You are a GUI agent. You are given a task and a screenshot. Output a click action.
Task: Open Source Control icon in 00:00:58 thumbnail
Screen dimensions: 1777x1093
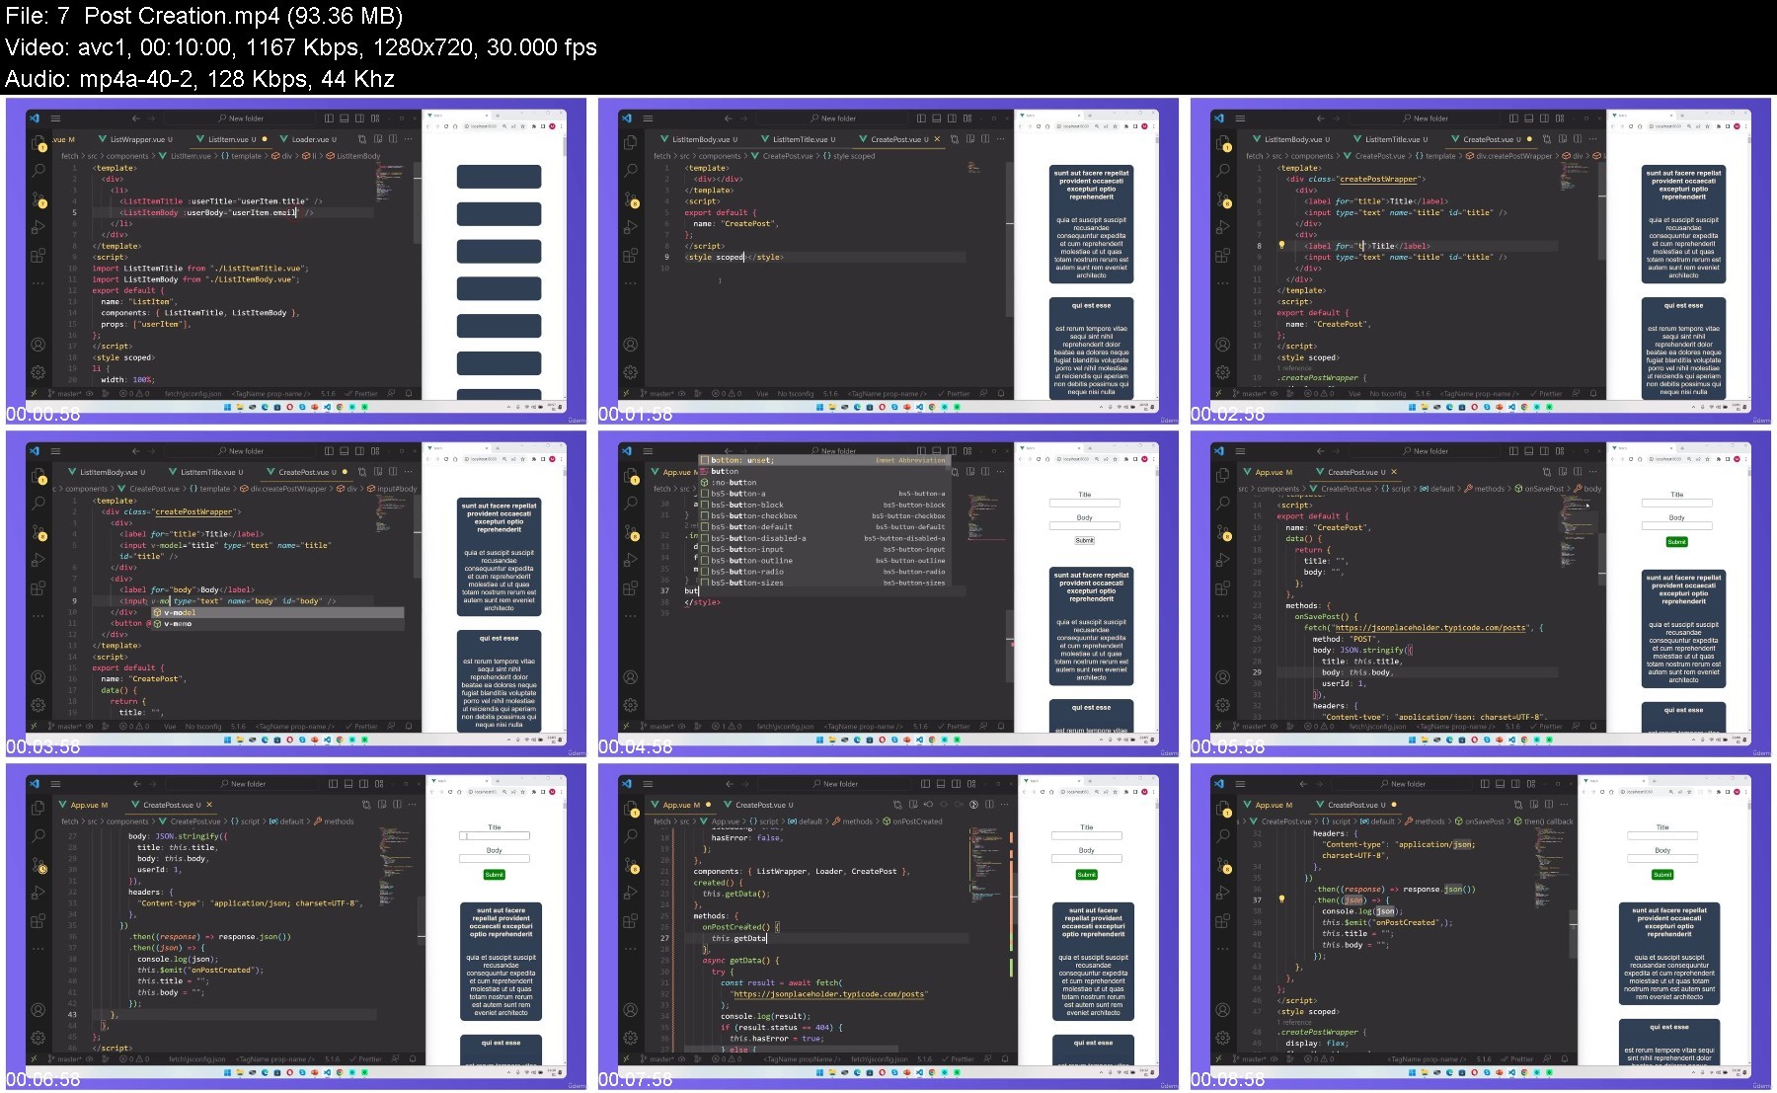[x=39, y=199]
